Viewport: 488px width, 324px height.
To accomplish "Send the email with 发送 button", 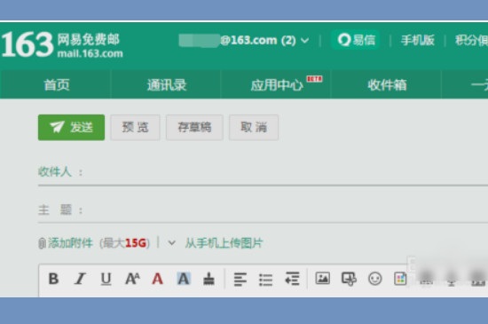I will point(71,127).
